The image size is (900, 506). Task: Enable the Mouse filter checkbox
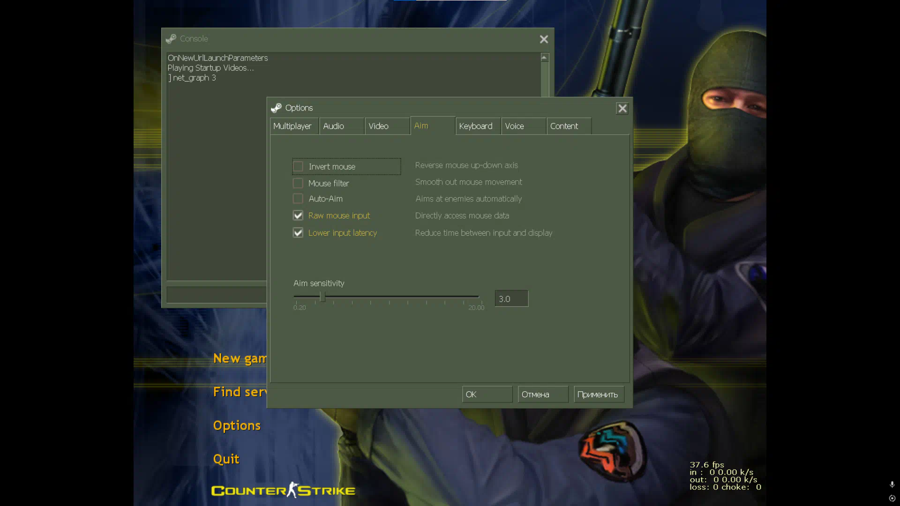(x=298, y=183)
